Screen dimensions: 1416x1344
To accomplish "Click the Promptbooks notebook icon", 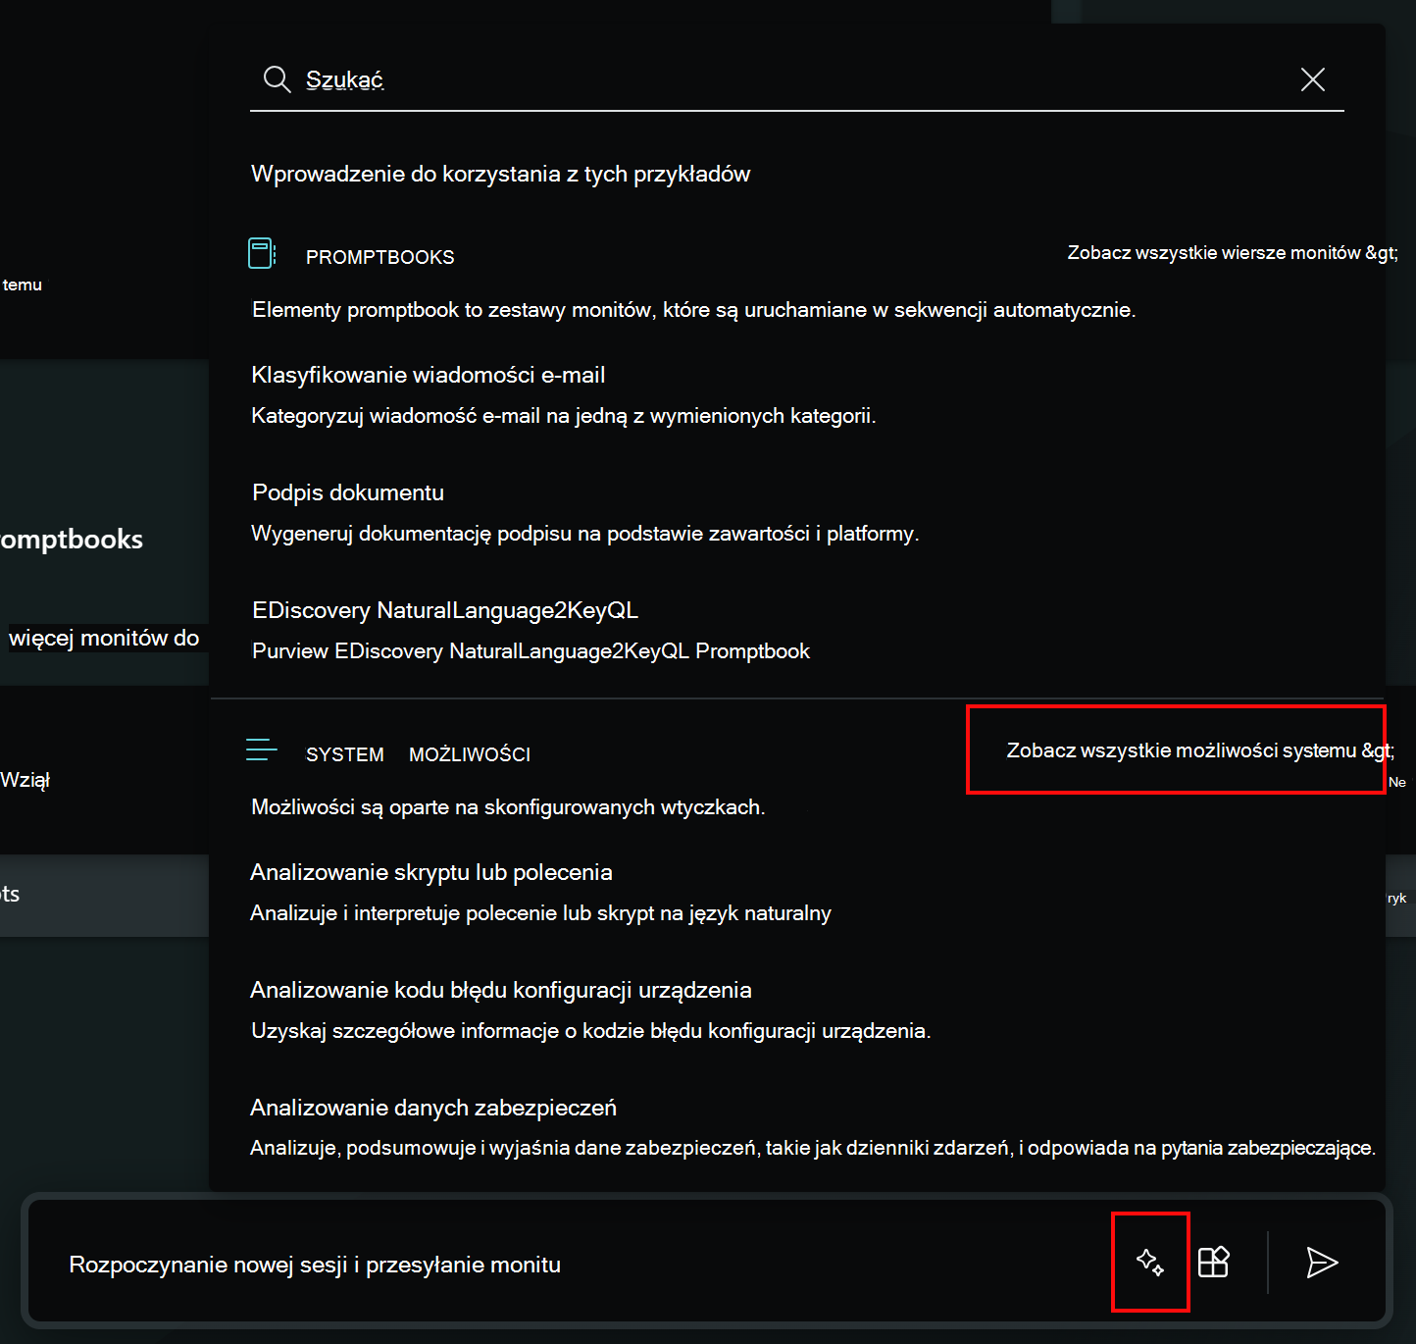I will [x=262, y=253].
